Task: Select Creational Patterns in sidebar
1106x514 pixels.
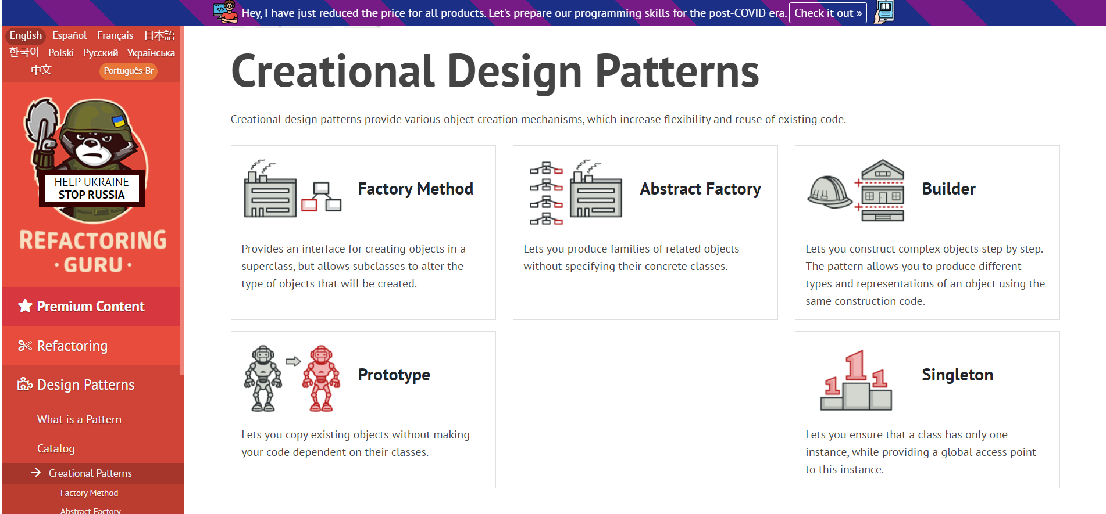Action: (x=93, y=473)
